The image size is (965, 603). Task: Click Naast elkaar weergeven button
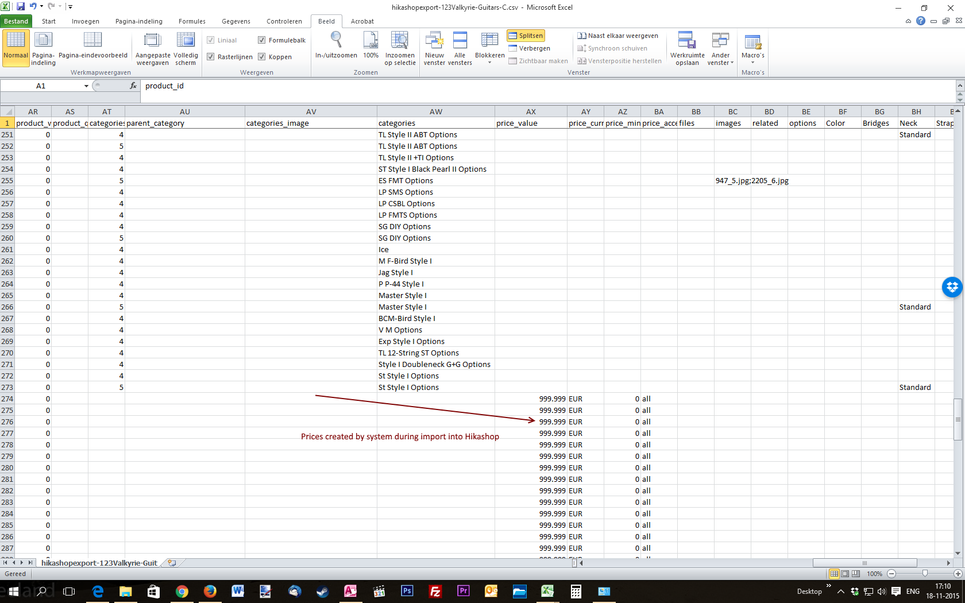point(618,36)
